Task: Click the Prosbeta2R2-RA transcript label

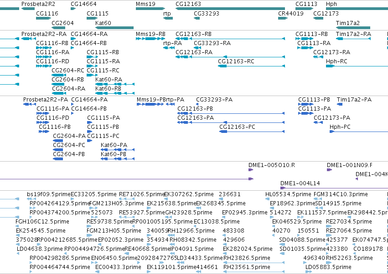Action: point(44,34)
